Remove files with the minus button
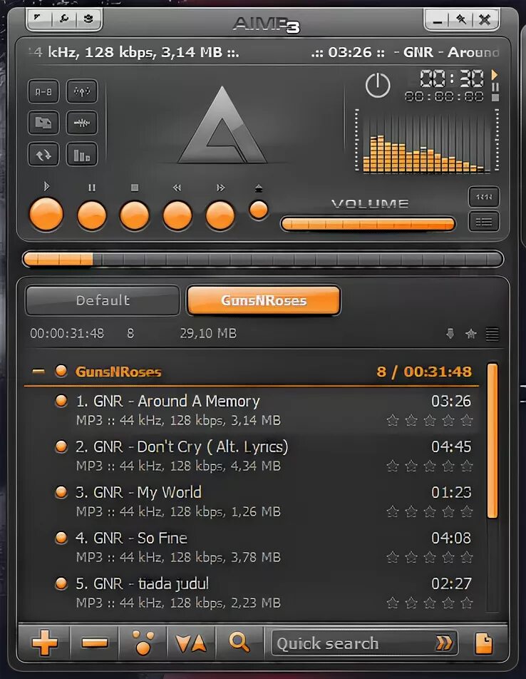526x679 pixels. coord(95,643)
